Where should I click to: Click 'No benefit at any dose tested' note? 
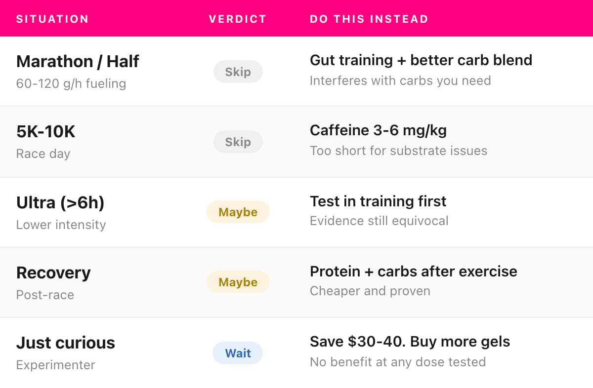coord(398,362)
